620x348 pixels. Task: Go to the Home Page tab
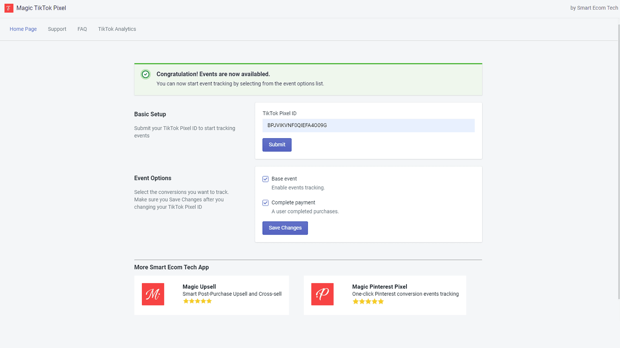(x=23, y=29)
